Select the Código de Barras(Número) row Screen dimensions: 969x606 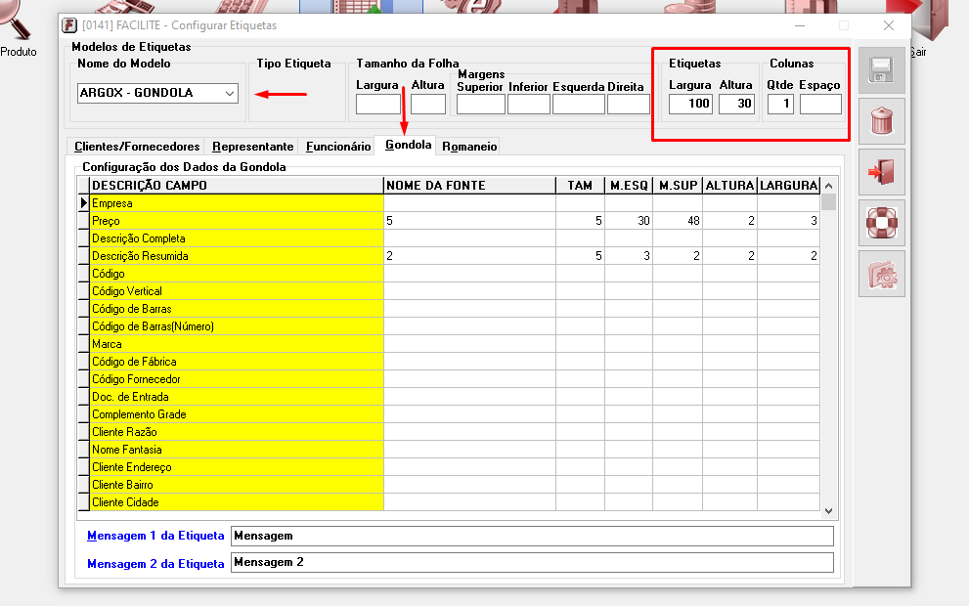449,326
